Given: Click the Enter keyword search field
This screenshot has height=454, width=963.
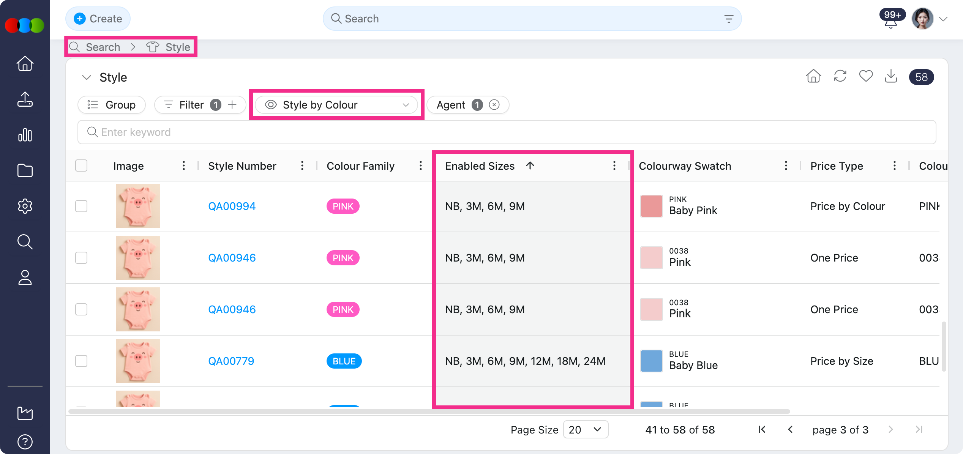Looking at the screenshot, I should pyautogui.click(x=507, y=132).
